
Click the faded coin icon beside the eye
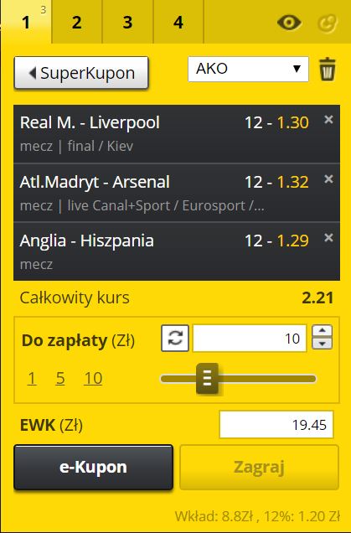click(328, 23)
